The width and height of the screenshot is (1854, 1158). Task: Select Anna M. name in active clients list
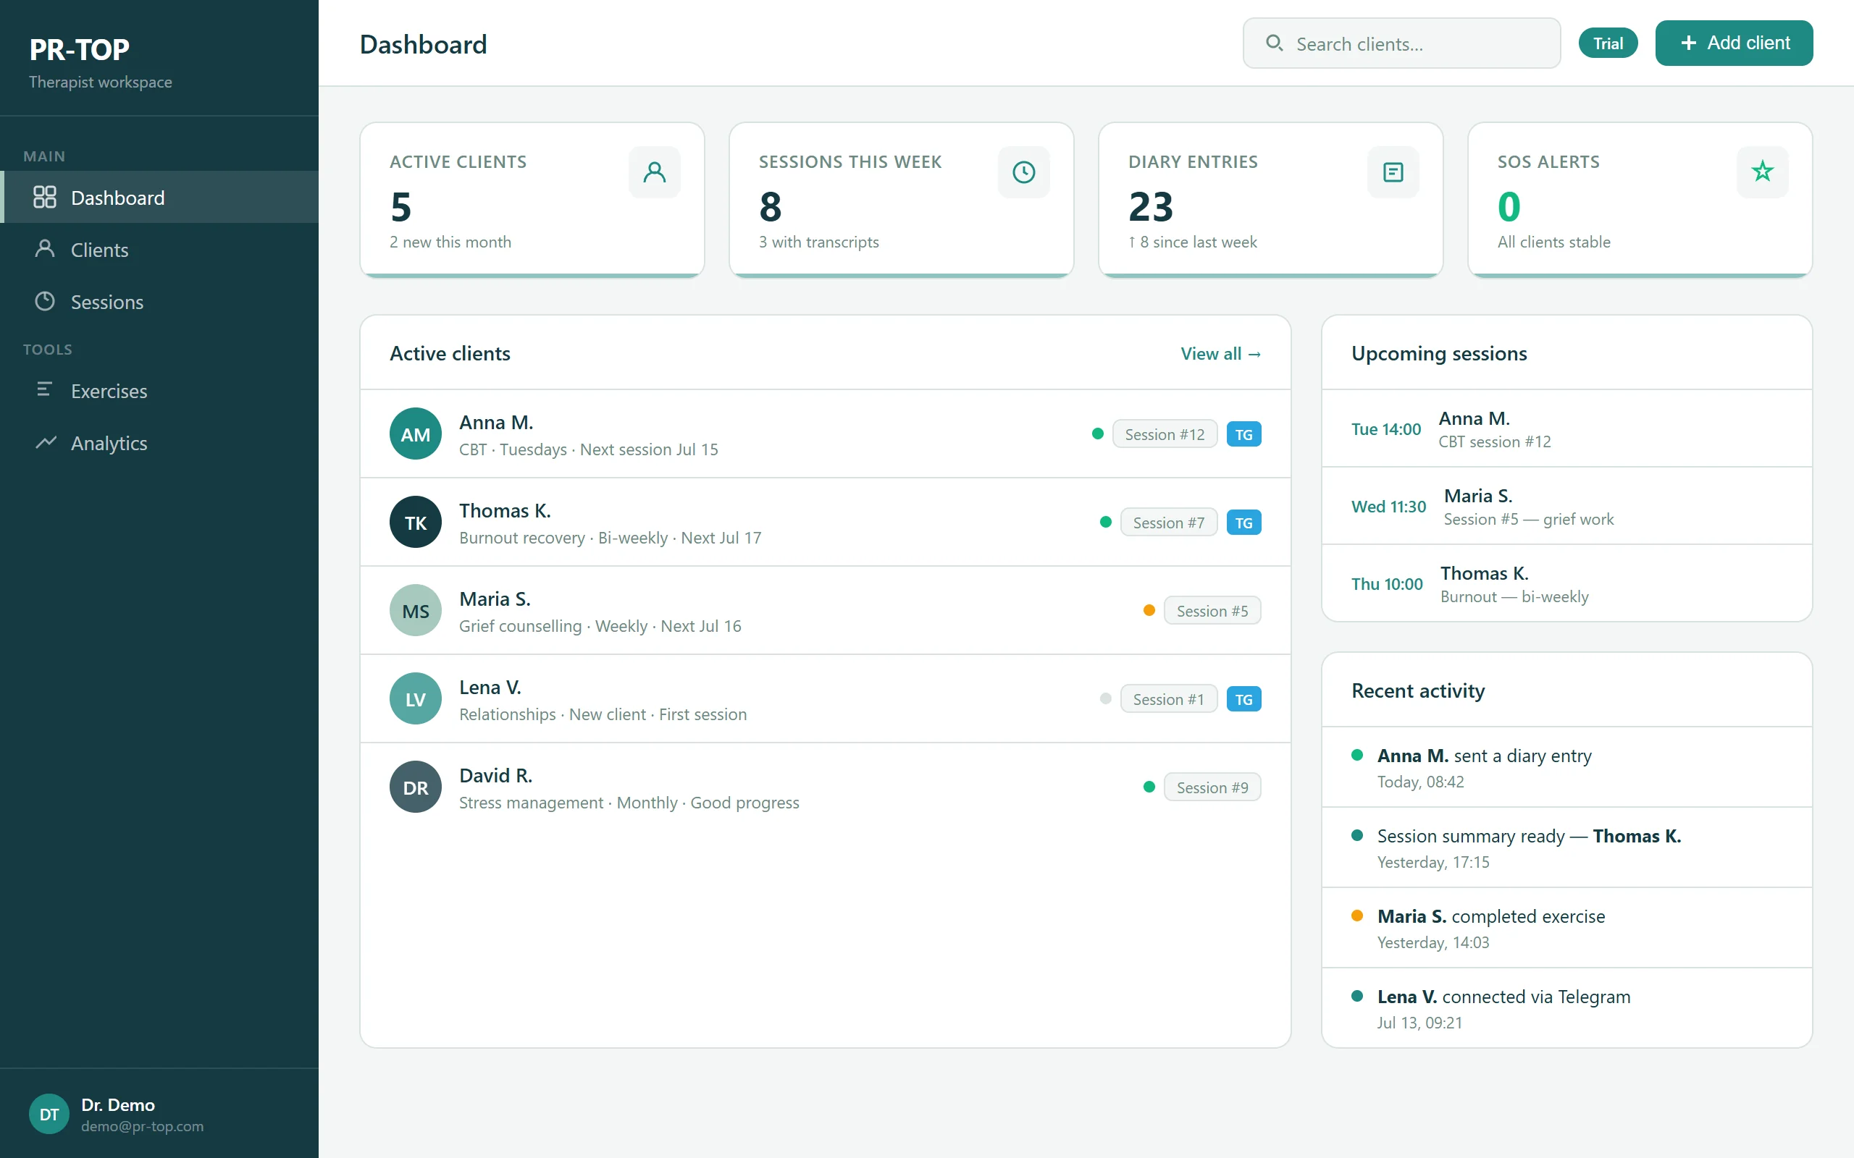(495, 422)
